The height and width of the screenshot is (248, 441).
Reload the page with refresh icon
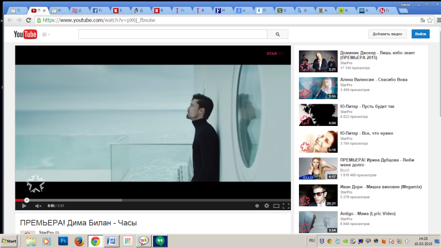pos(29,20)
